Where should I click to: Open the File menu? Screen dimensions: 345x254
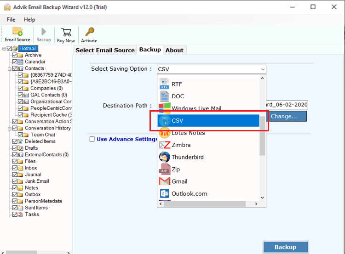click(x=11, y=20)
